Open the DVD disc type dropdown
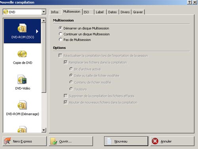198x149 pixels. pyautogui.click(x=44, y=12)
